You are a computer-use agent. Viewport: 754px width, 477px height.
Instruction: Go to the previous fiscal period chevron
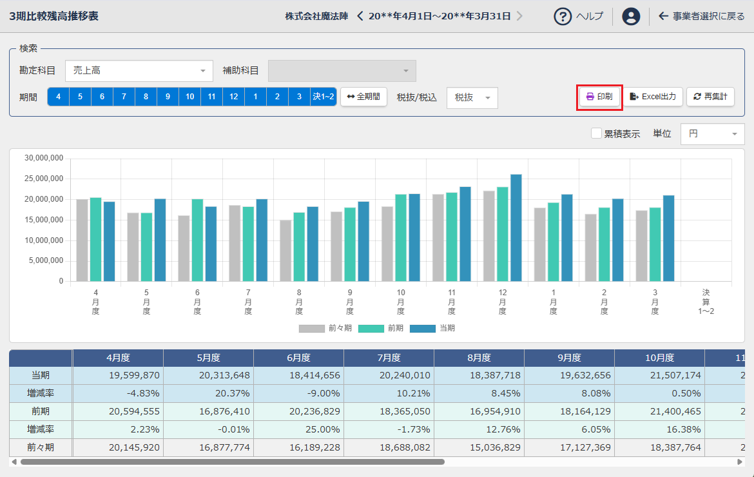pyautogui.click(x=360, y=16)
